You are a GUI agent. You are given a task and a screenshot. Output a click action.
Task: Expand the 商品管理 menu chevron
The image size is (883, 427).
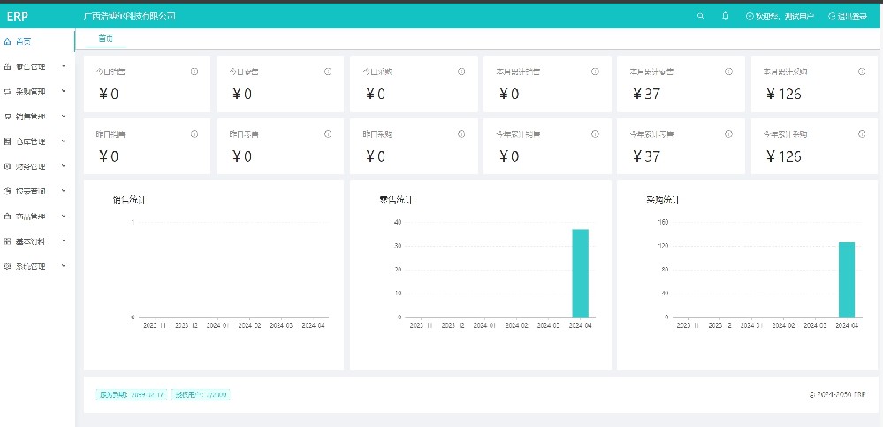[x=64, y=216]
